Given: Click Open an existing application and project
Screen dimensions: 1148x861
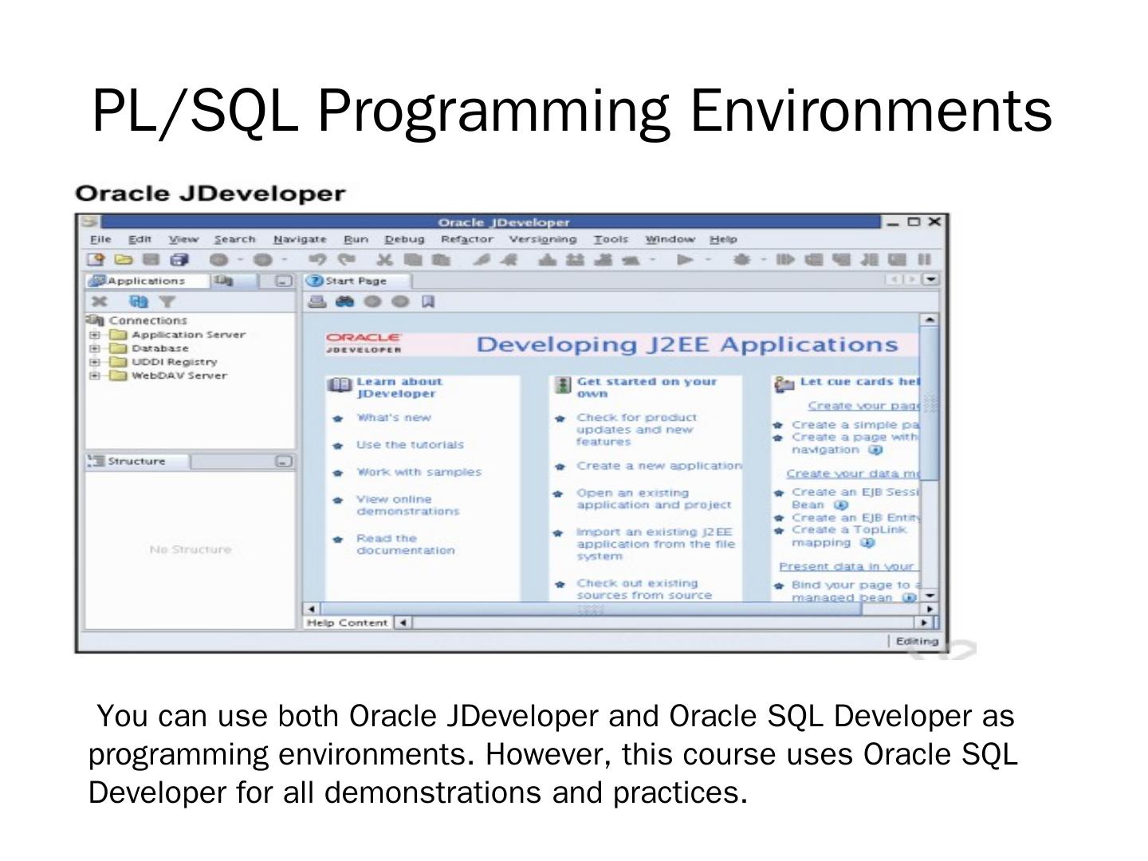Looking at the screenshot, I should click(x=654, y=499).
